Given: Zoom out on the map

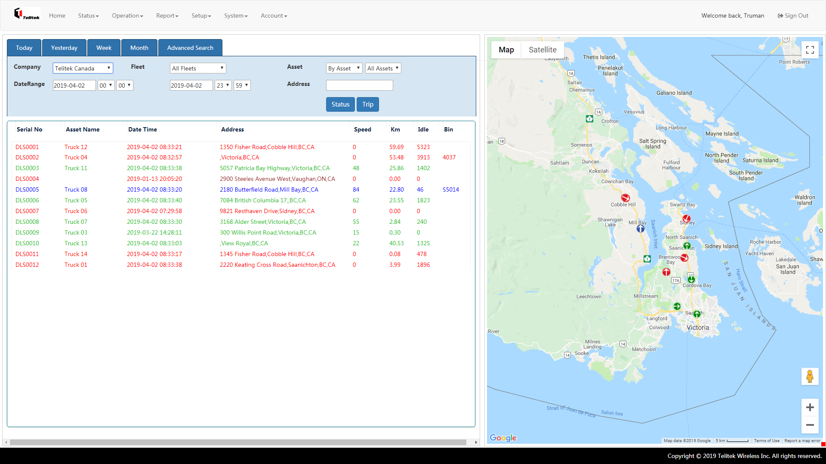Looking at the screenshot, I should 810,425.
